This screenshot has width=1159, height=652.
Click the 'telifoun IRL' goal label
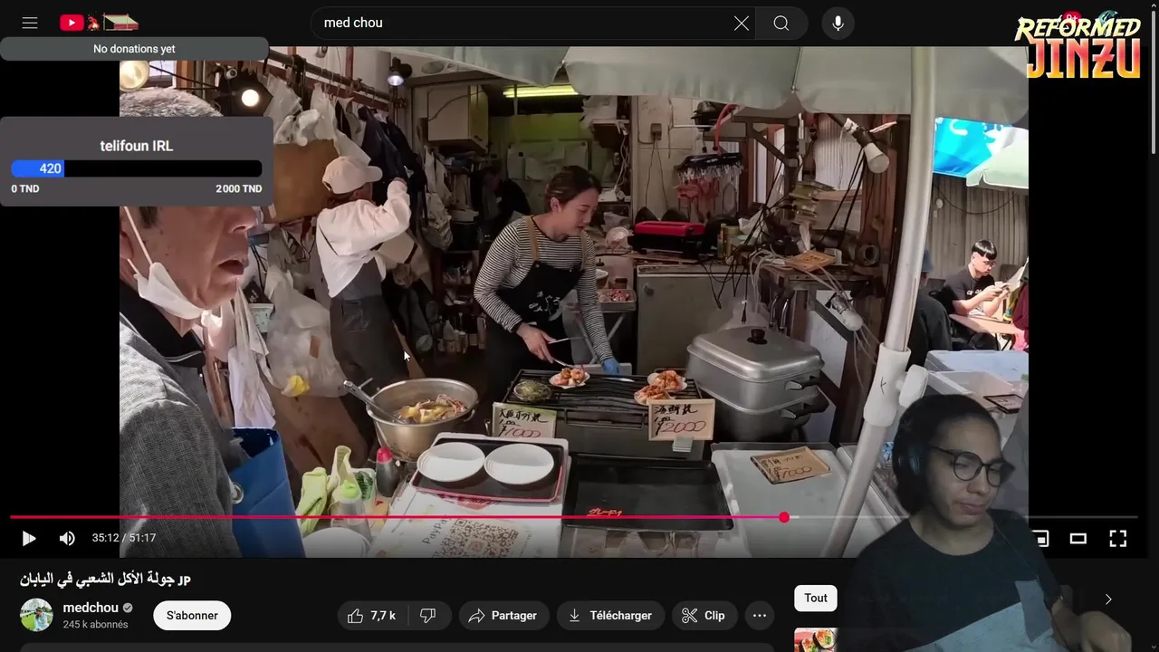tap(136, 146)
